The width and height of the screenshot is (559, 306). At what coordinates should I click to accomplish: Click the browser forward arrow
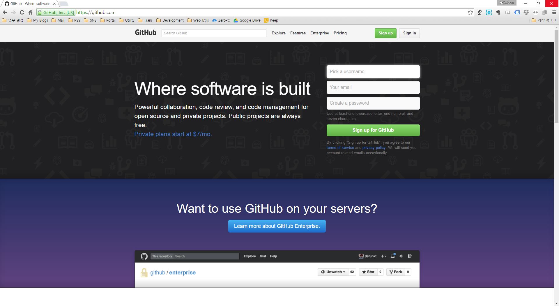tap(13, 12)
